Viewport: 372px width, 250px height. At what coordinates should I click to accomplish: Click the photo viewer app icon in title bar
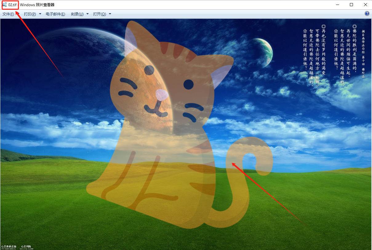point(4,5)
